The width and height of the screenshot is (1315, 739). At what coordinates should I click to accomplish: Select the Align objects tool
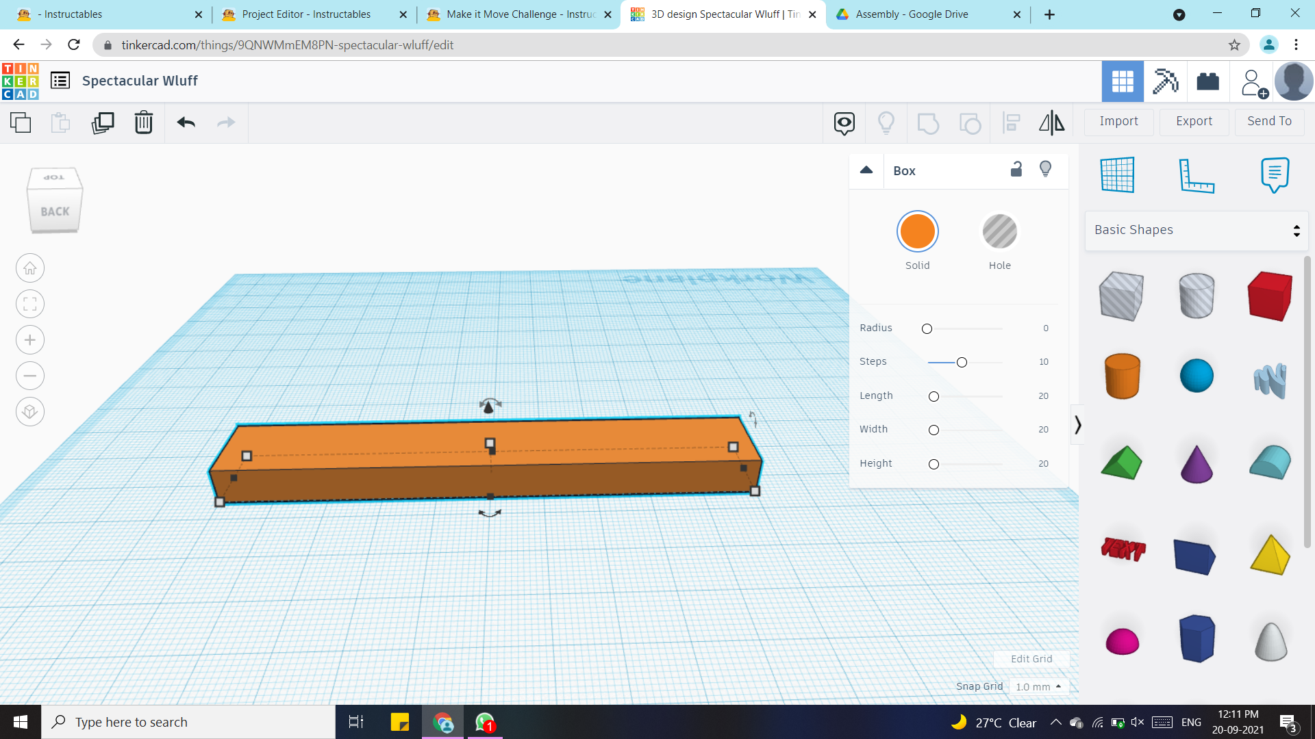point(1011,122)
